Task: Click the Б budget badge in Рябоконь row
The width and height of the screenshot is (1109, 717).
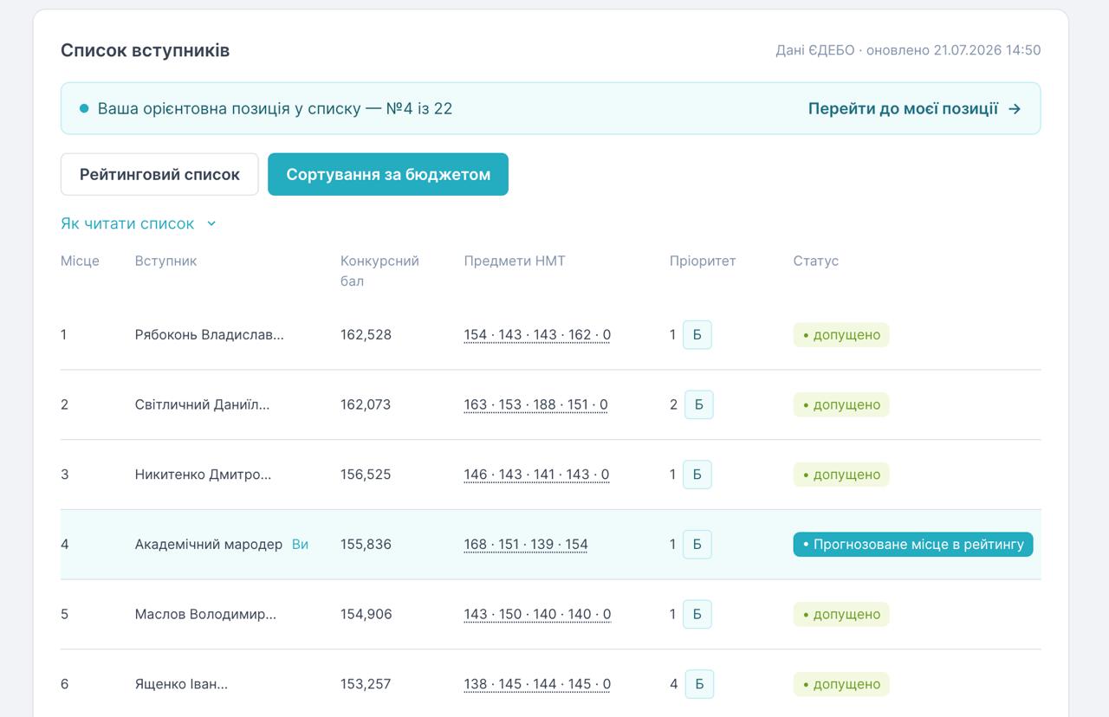Action: 697,335
